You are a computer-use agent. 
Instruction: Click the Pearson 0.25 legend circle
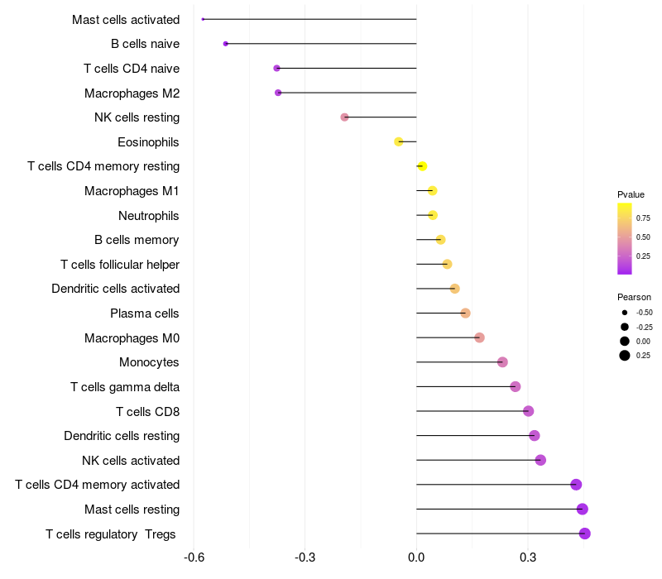click(625, 356)
